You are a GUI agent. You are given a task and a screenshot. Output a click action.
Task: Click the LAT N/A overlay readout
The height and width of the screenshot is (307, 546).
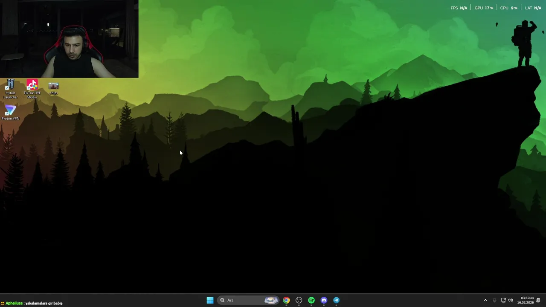(x=533, y=8)
